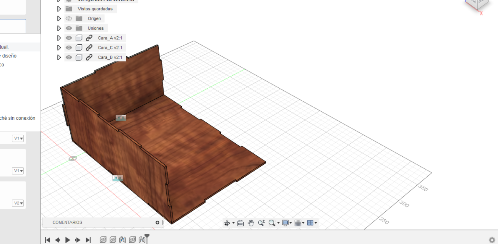This screenshot has width=498, height=244.
Task: Expand the Vistas guardadas node
Action: click(x=59, y=9)
